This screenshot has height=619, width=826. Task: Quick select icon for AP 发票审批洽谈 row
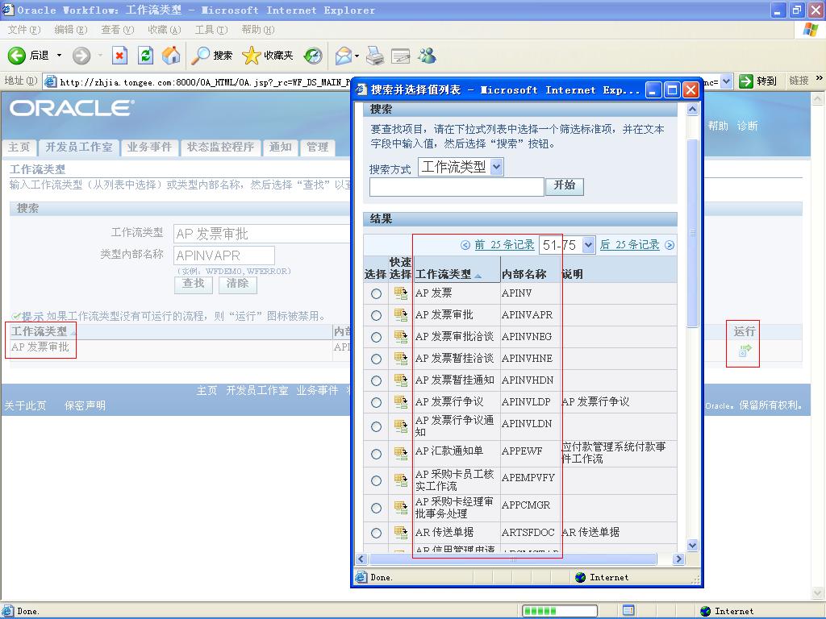pos(401,337)
